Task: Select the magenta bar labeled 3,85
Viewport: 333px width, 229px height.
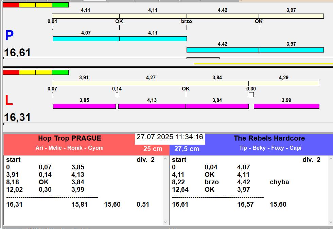Action: pos(84,106)
